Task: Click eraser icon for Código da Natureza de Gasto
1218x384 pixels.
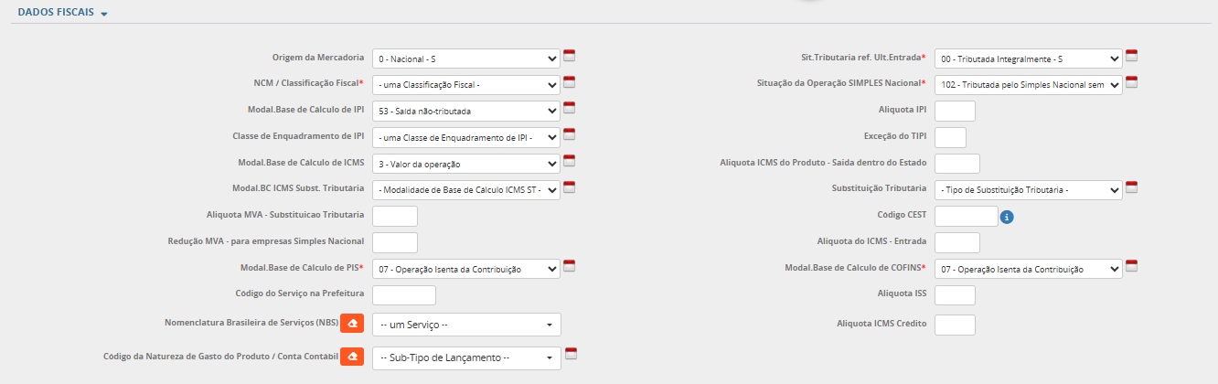Action: pyautogui.click(x=352, y=357)
